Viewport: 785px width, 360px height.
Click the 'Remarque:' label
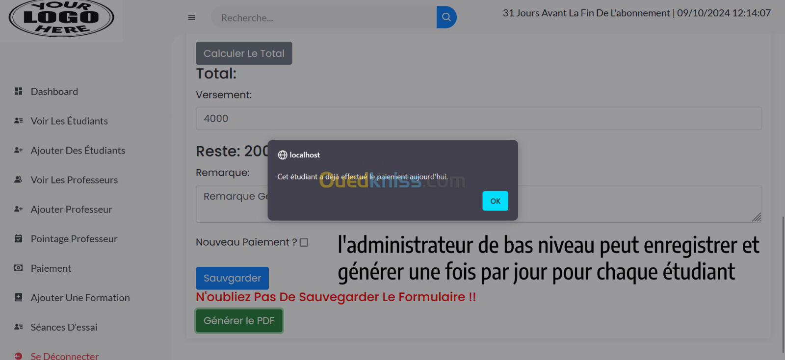[x=223, y=173]
